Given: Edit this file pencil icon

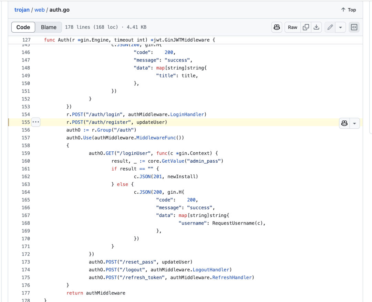Looking at the screenshot, I should (x=330, y=27).
